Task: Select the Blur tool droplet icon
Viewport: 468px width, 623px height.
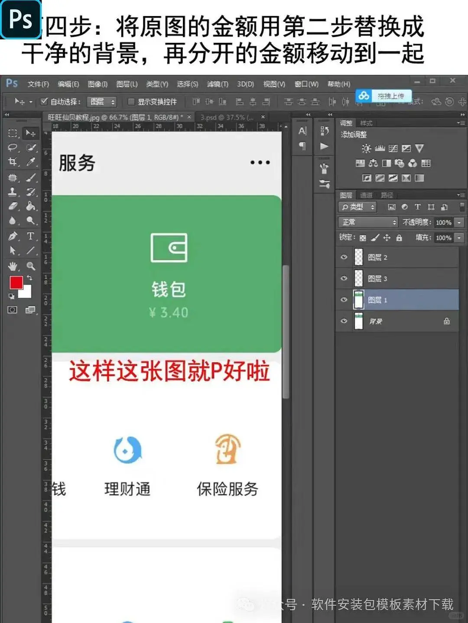Action: [13, 220]
